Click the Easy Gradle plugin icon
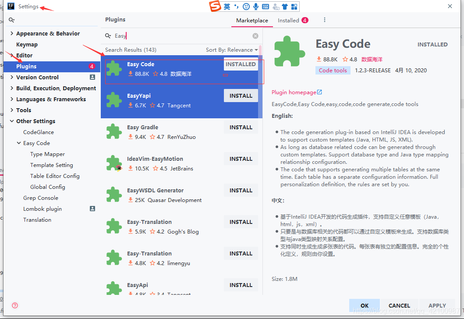This screenshot has width=464, height=319. click(x=114, y=131)
